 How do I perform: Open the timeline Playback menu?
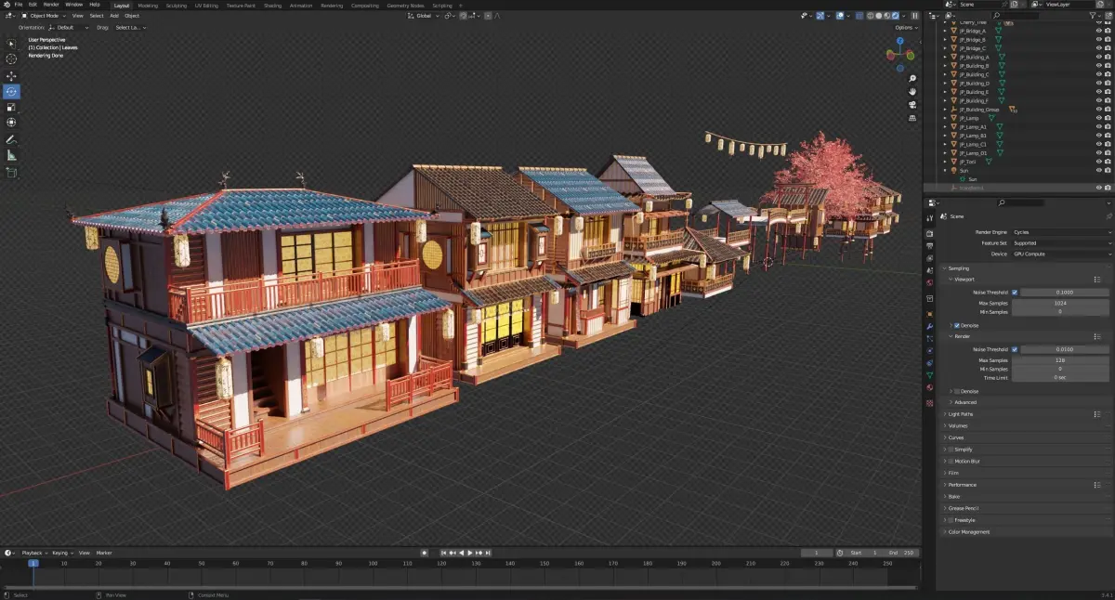pos(33,553)
